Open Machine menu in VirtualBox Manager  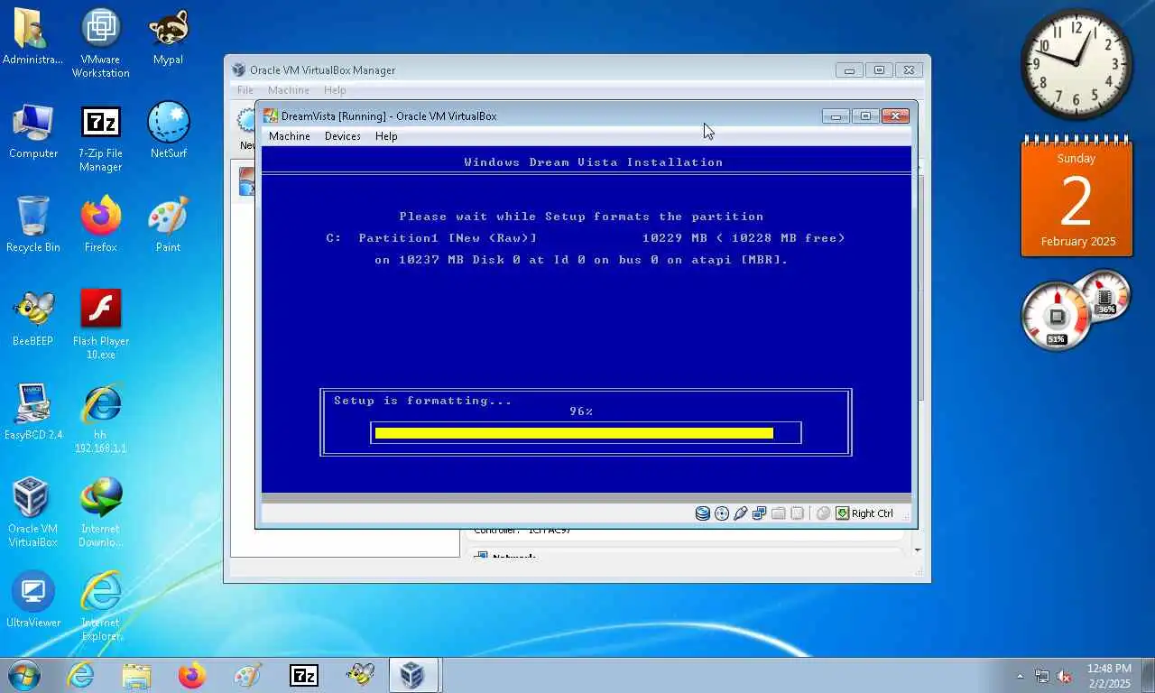[289, 90]
